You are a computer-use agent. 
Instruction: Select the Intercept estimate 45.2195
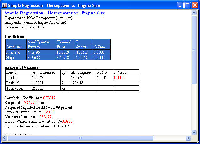click(34, 52)
